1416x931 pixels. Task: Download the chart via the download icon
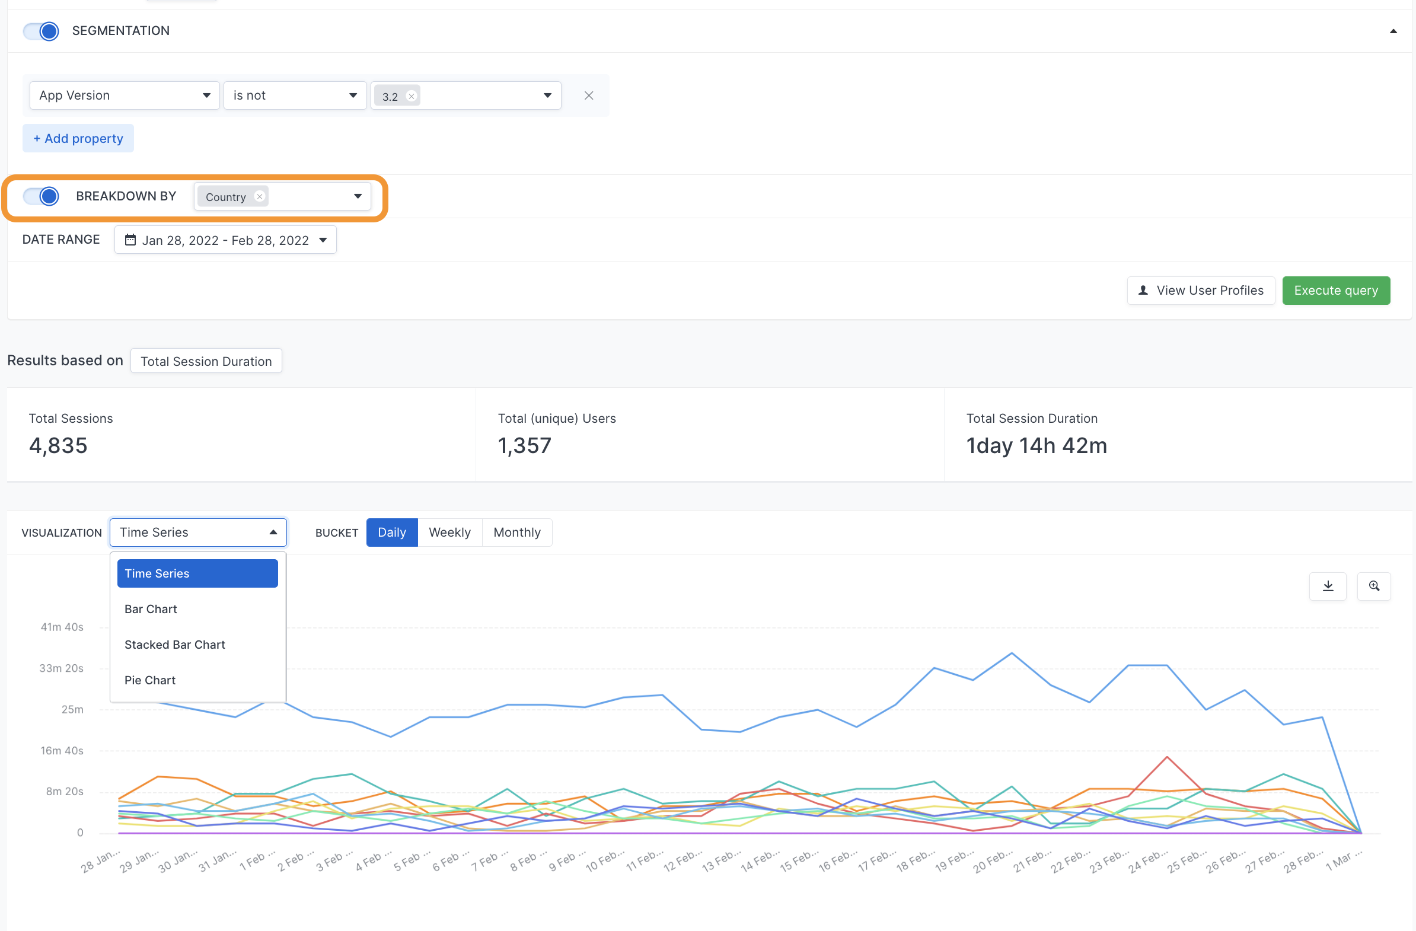coord(1327,586)
